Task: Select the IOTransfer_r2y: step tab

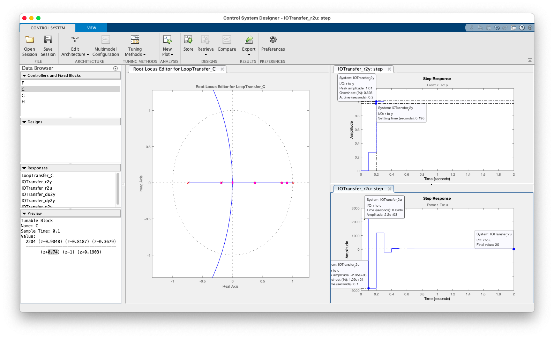Action: [360, 69]
